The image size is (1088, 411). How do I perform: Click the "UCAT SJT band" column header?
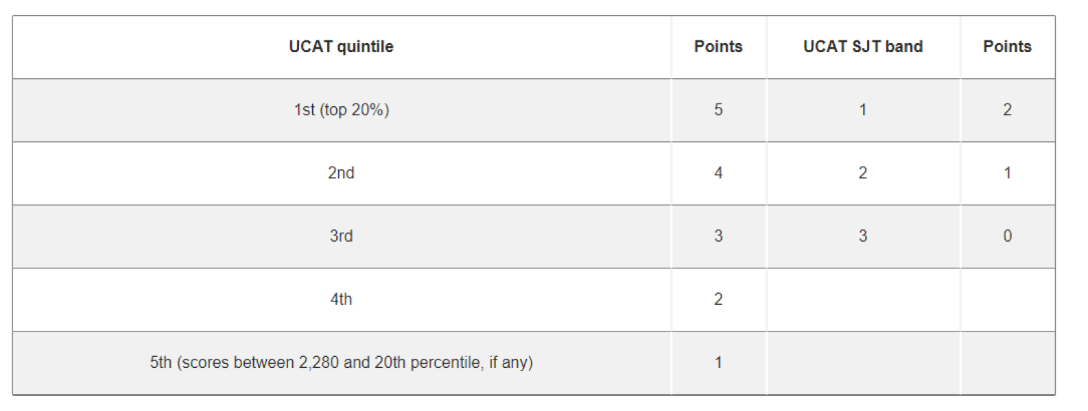click(x=863, y=47)
